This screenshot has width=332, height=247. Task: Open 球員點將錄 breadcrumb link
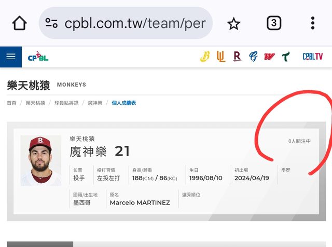pyautogui.click(x=66, y=103)
